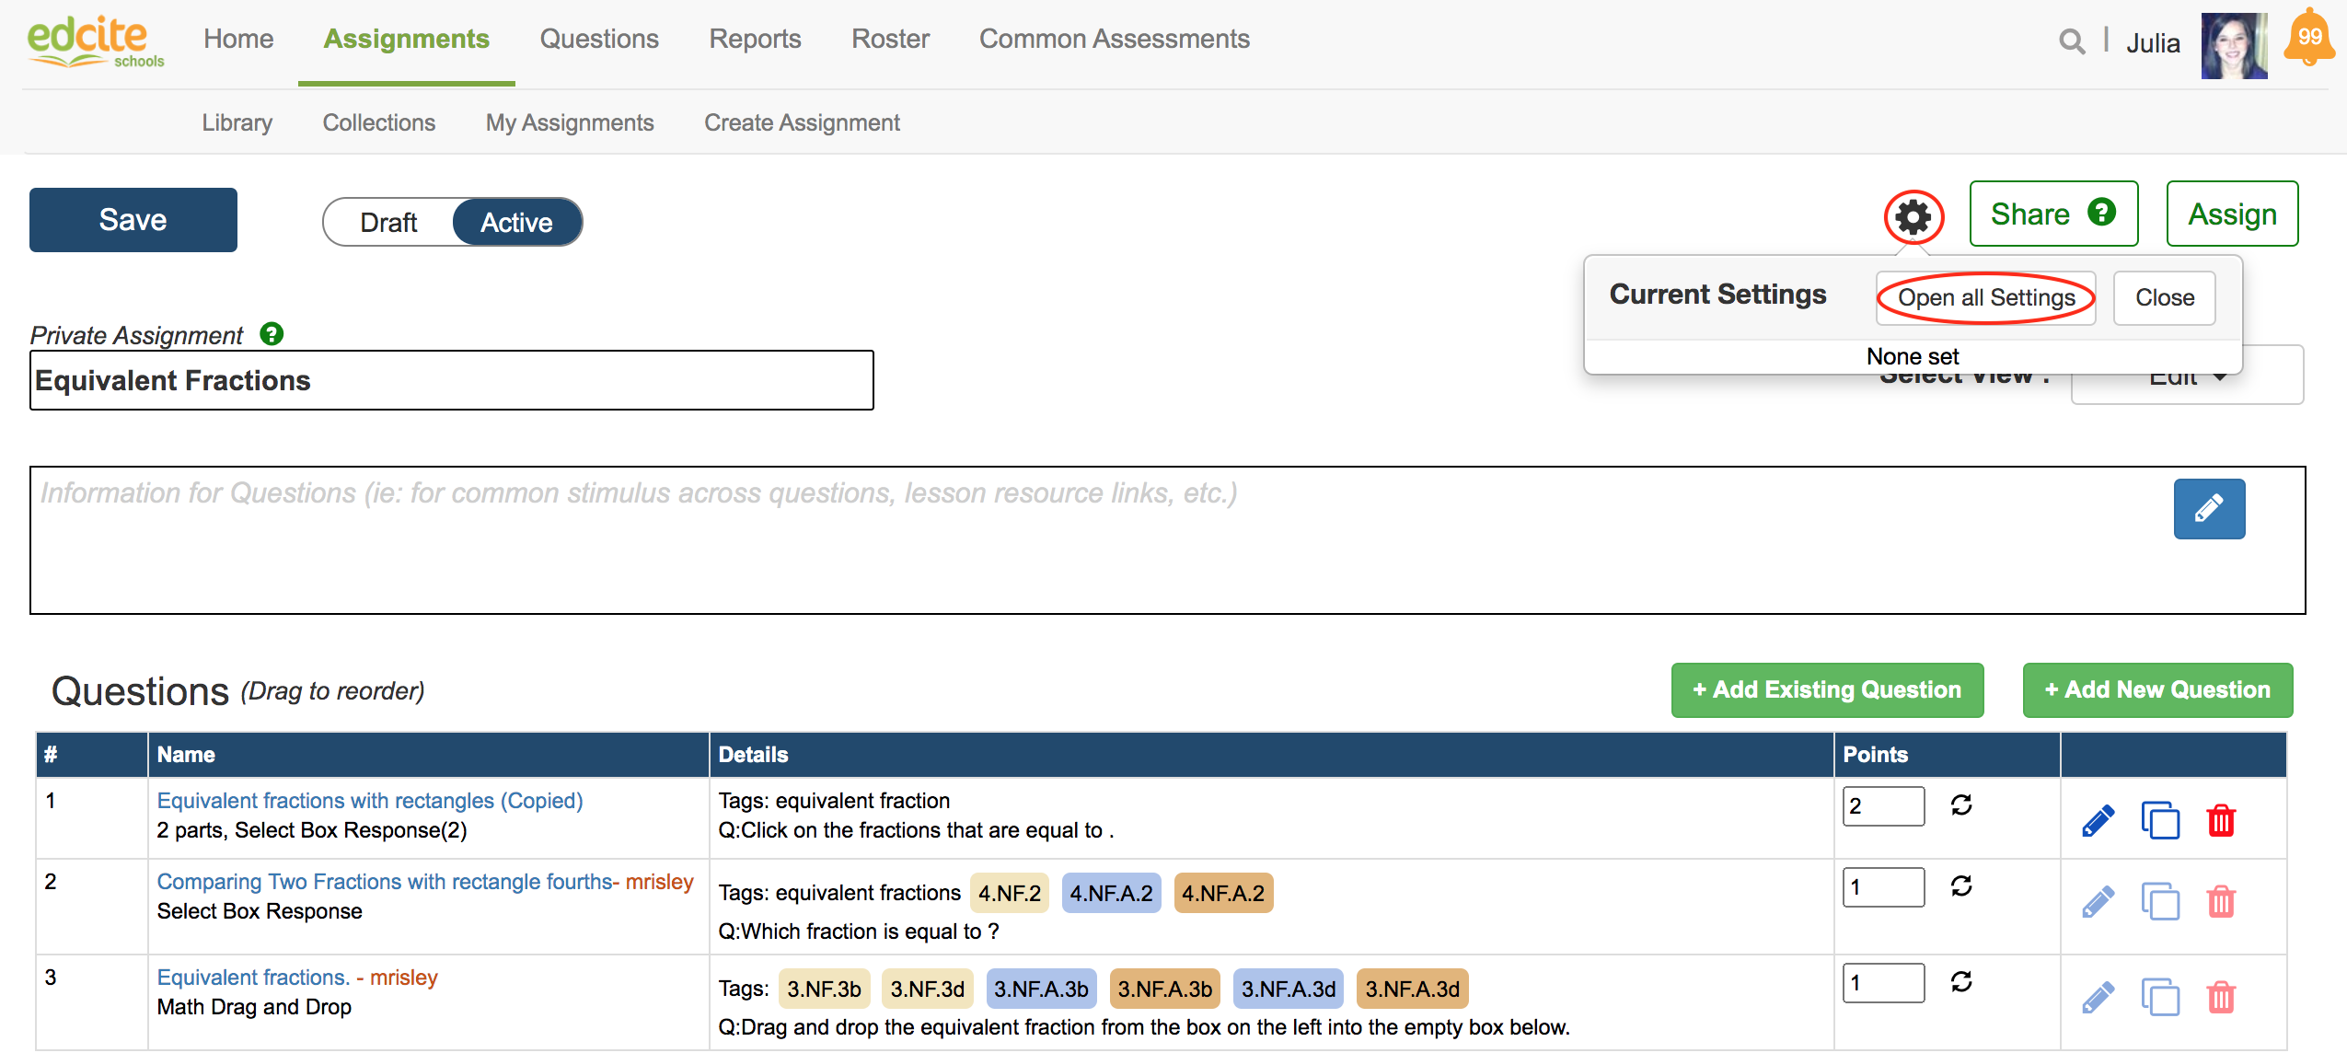Image resolution: width=2347 pixels, height=1053 pixels.
Task: Edit the question information box
Action: (2208, 509)
